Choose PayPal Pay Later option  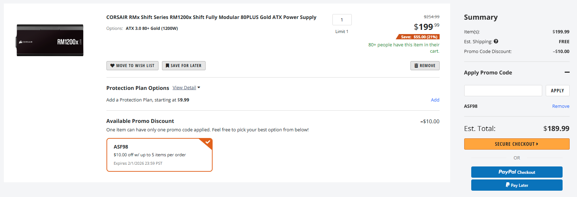click(x=517, y=185)
